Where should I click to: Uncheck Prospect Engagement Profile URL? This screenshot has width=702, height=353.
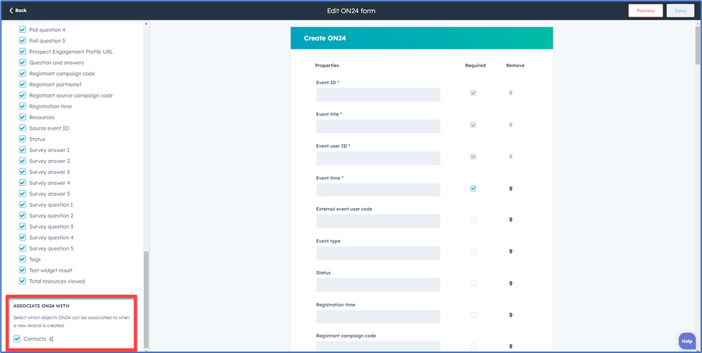pos(22,52)
